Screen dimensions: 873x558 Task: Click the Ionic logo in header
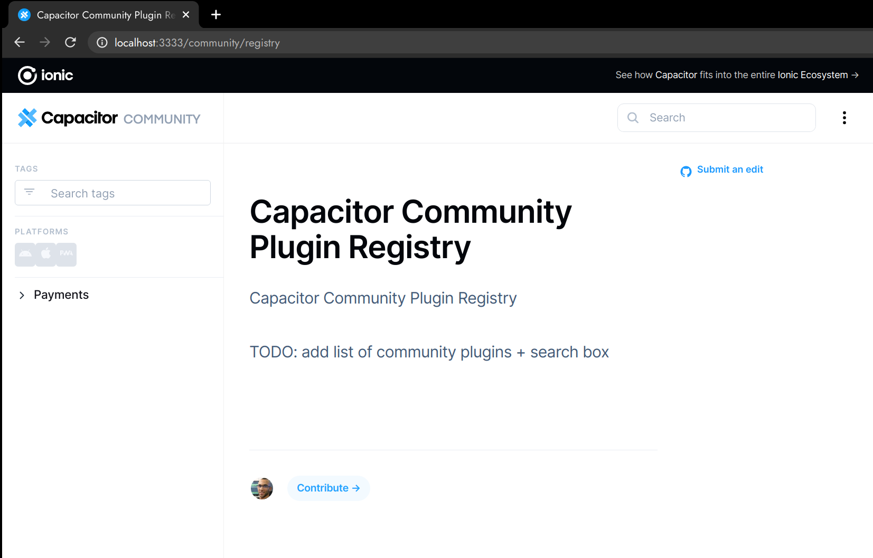click(45, 75)
